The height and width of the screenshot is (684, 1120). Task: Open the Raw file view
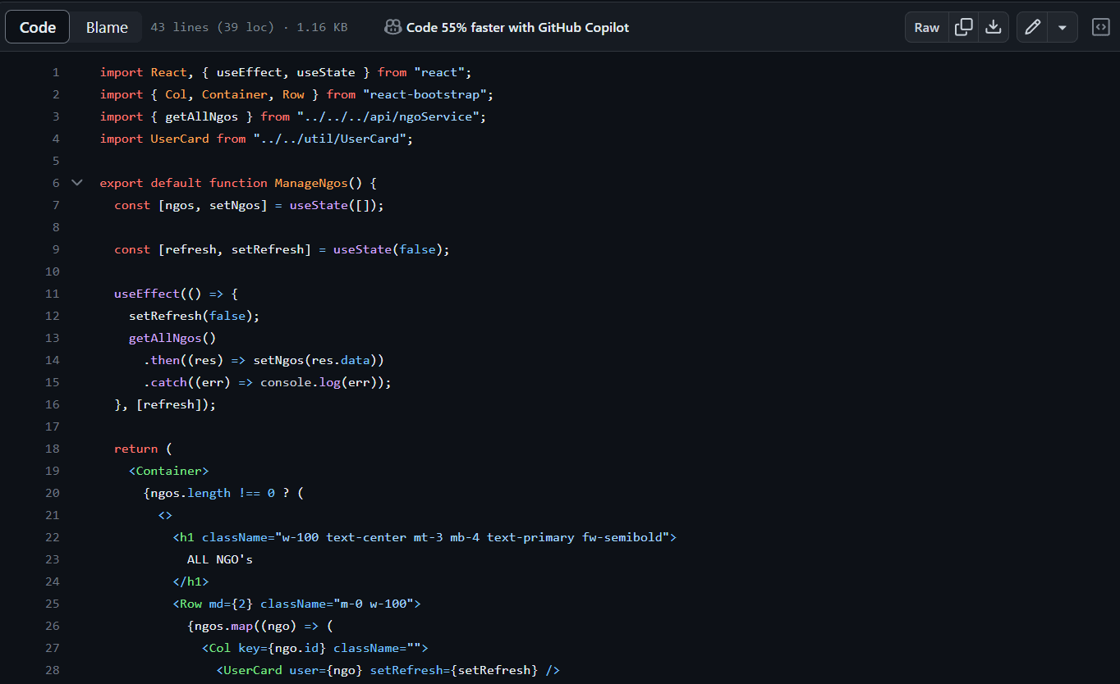tap(927, 27)
